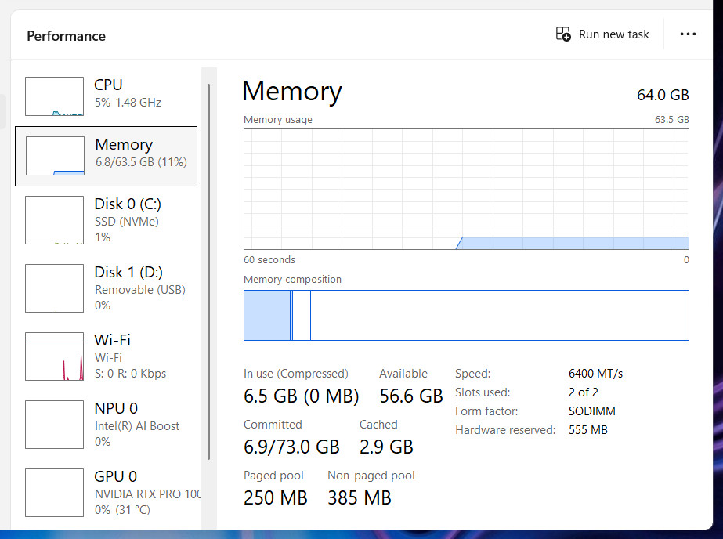Select the CPU mini graph thumbnail
The image size is (723, 539).
coord(54,96)
